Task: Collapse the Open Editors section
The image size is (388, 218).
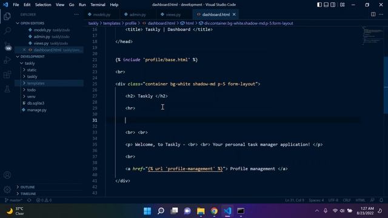Action: [x=32, y=23]
